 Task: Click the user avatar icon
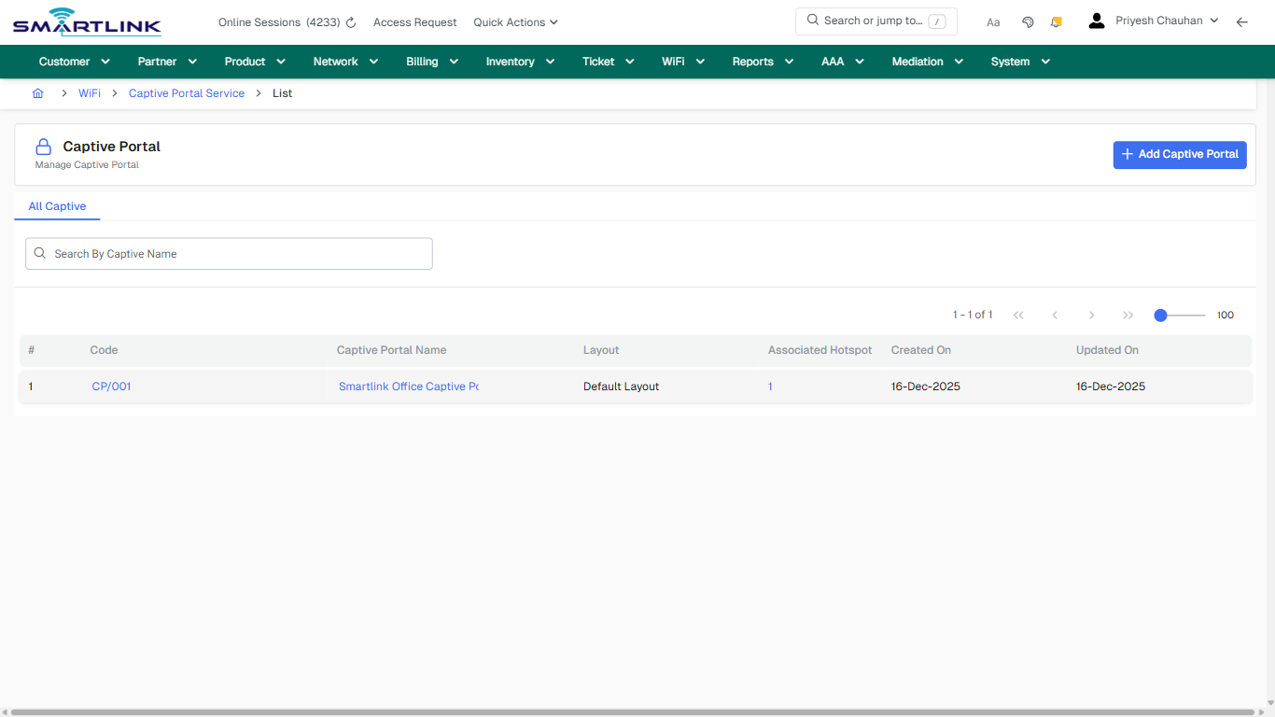(1096, 20)
